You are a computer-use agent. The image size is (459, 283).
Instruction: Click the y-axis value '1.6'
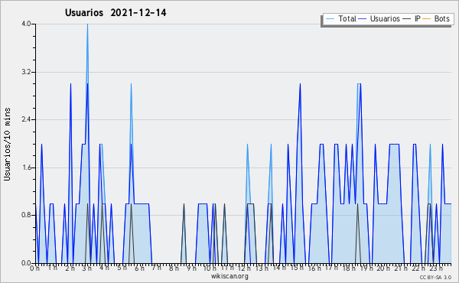tap(26, 168)
